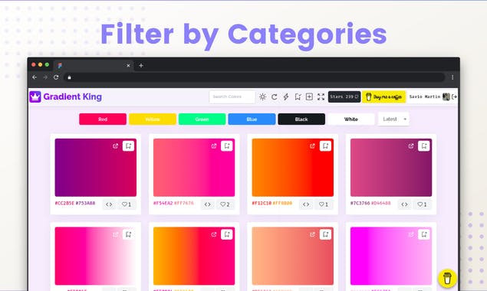Select the orange-to-red gradient swatch
This screenshot has width=487, height=291.
[x=292, y=168]
